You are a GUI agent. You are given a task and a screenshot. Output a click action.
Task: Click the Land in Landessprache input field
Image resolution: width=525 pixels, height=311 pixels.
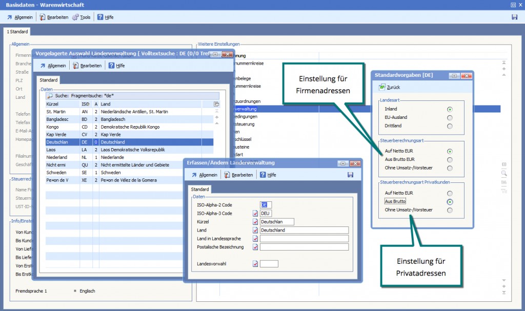pyautogui.click(x=304, y=239)
